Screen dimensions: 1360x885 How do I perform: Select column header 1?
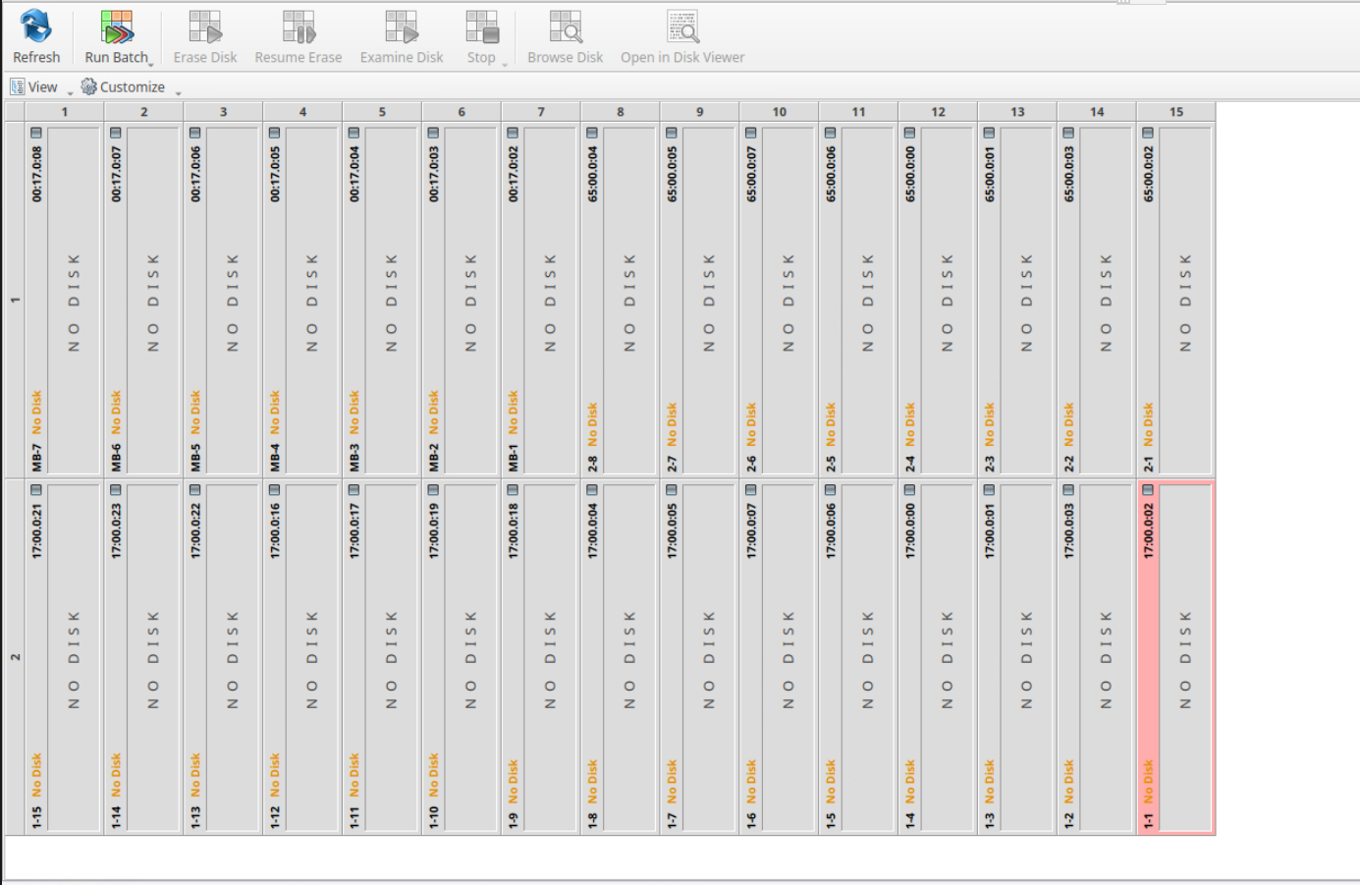pyautogui.click(x=65, y=112)
